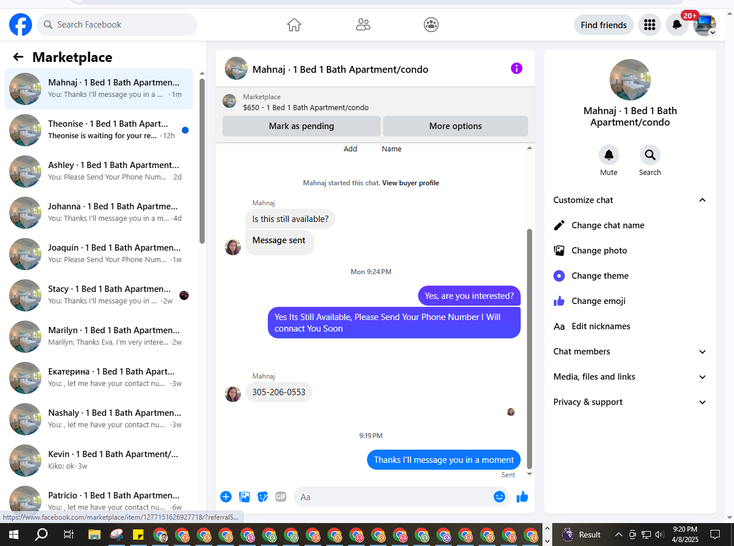Open Patricio conversation in list
This screenshot has height=546, width=734.
(99, 500)
